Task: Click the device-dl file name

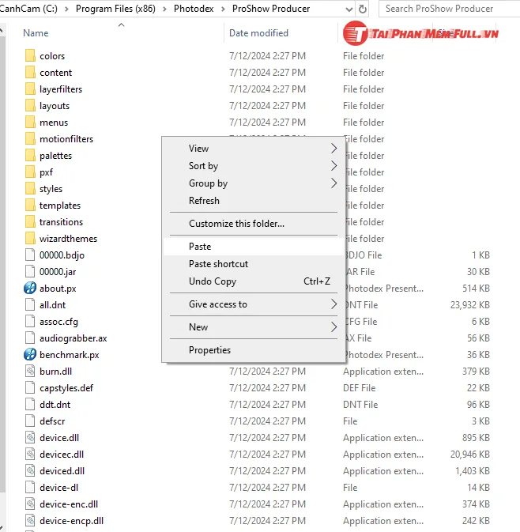Action: [x=58, y=488]
